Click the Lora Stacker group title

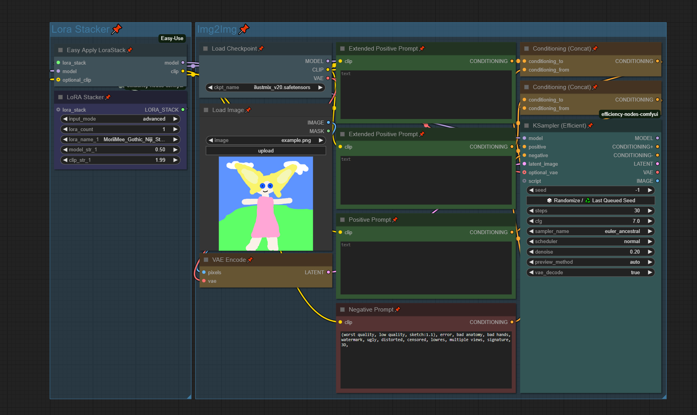click(x=81, y=29)
